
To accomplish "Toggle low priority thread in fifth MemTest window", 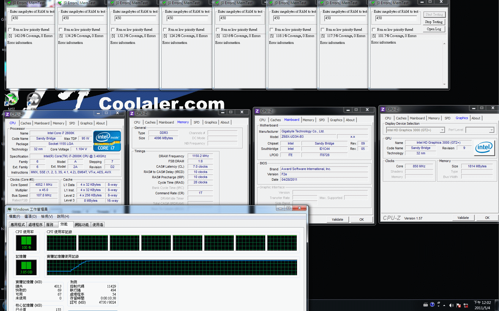I will point(218,30).
